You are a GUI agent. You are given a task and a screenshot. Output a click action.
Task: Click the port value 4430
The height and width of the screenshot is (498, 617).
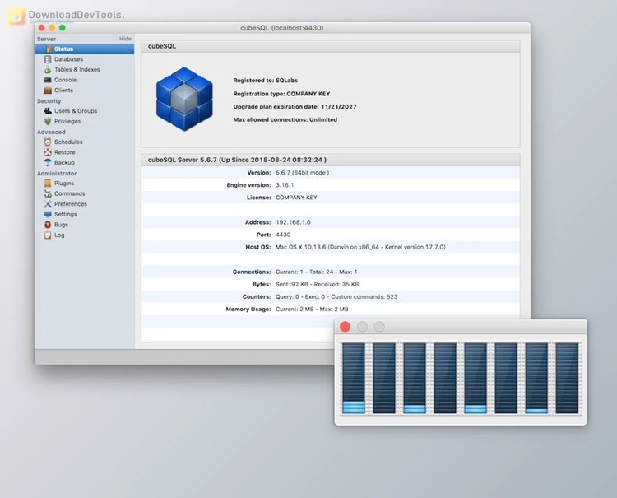pos(283,235)
